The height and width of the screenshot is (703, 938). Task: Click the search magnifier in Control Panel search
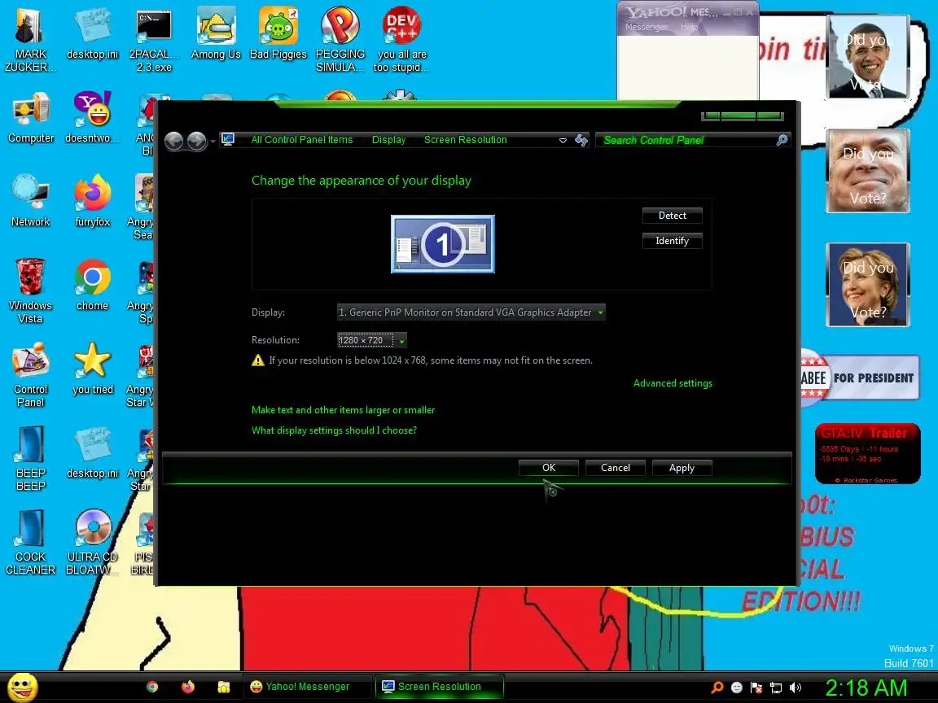782,140
